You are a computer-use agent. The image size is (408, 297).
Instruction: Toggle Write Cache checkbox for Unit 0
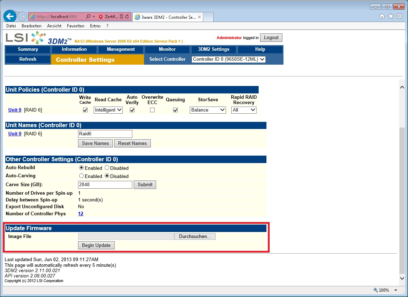point(85,110)
